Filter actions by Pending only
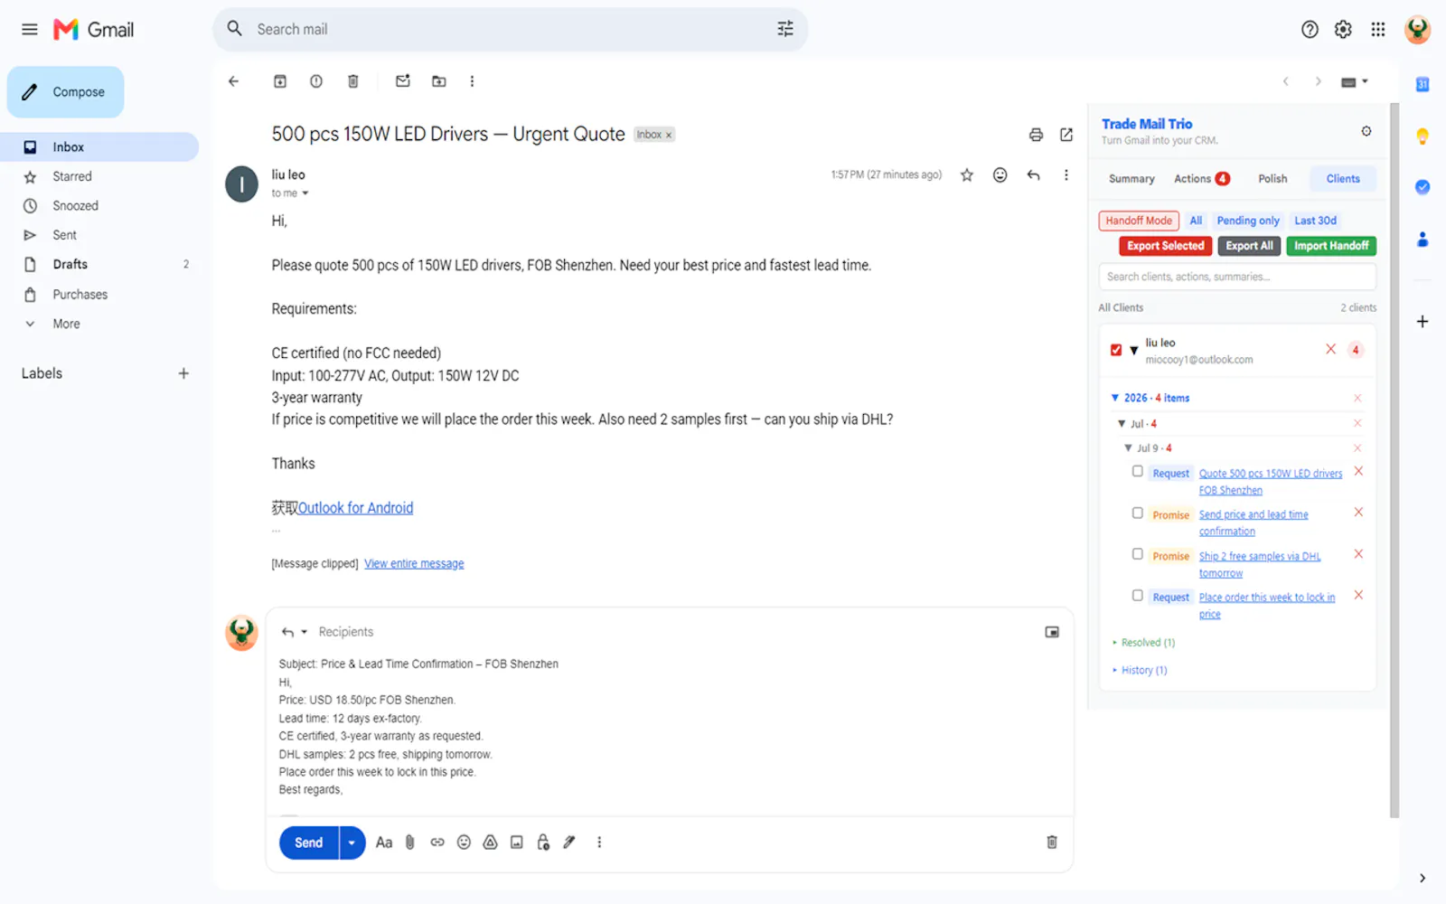Image resolution: width=1446 pixels, height=904 pixels. (1248, 221)
